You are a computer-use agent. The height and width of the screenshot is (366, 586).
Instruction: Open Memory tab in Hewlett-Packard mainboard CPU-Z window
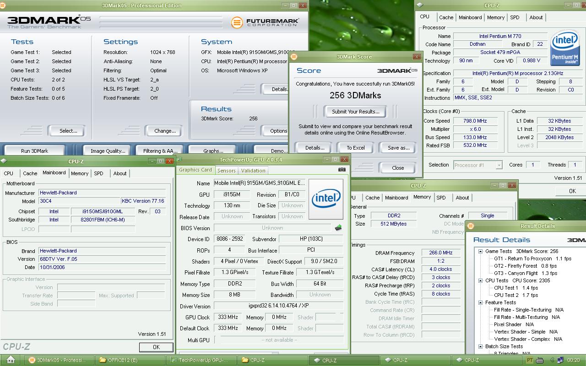[80, 173]
